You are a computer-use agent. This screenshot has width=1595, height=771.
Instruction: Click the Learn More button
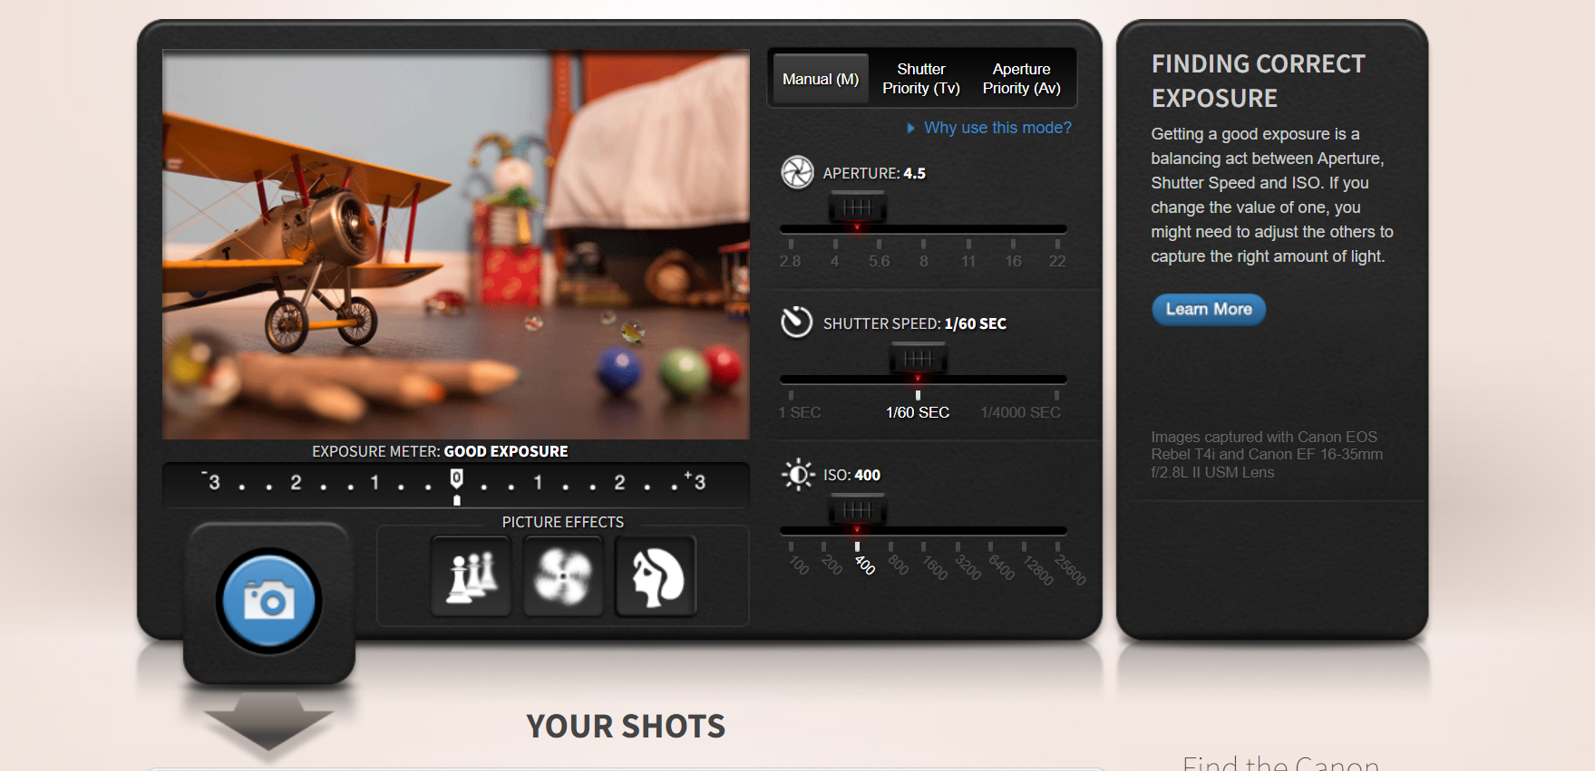1209,309
